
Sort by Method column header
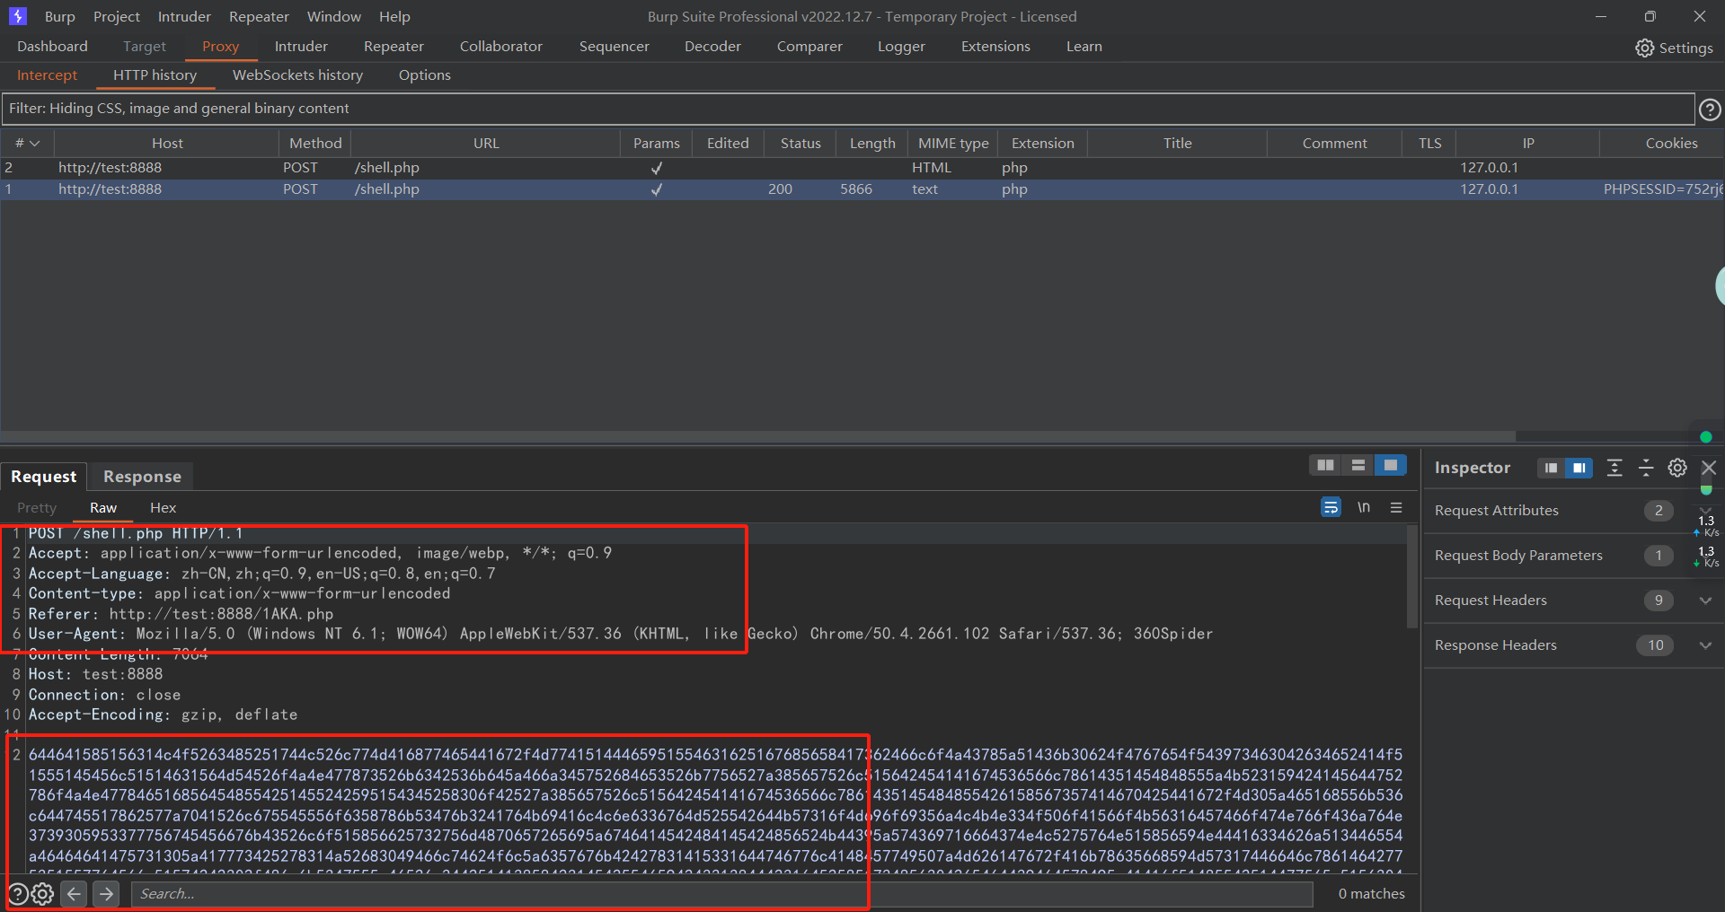click(315, 144)
